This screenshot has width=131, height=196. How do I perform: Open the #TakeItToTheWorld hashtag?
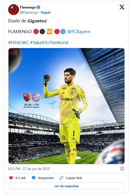49,43
